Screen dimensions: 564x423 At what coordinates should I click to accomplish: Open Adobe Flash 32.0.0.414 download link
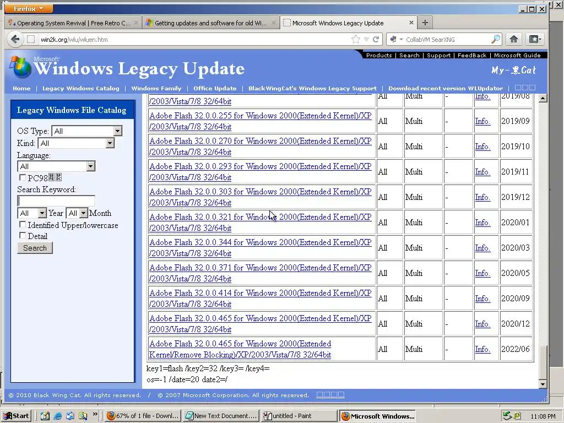260,298
